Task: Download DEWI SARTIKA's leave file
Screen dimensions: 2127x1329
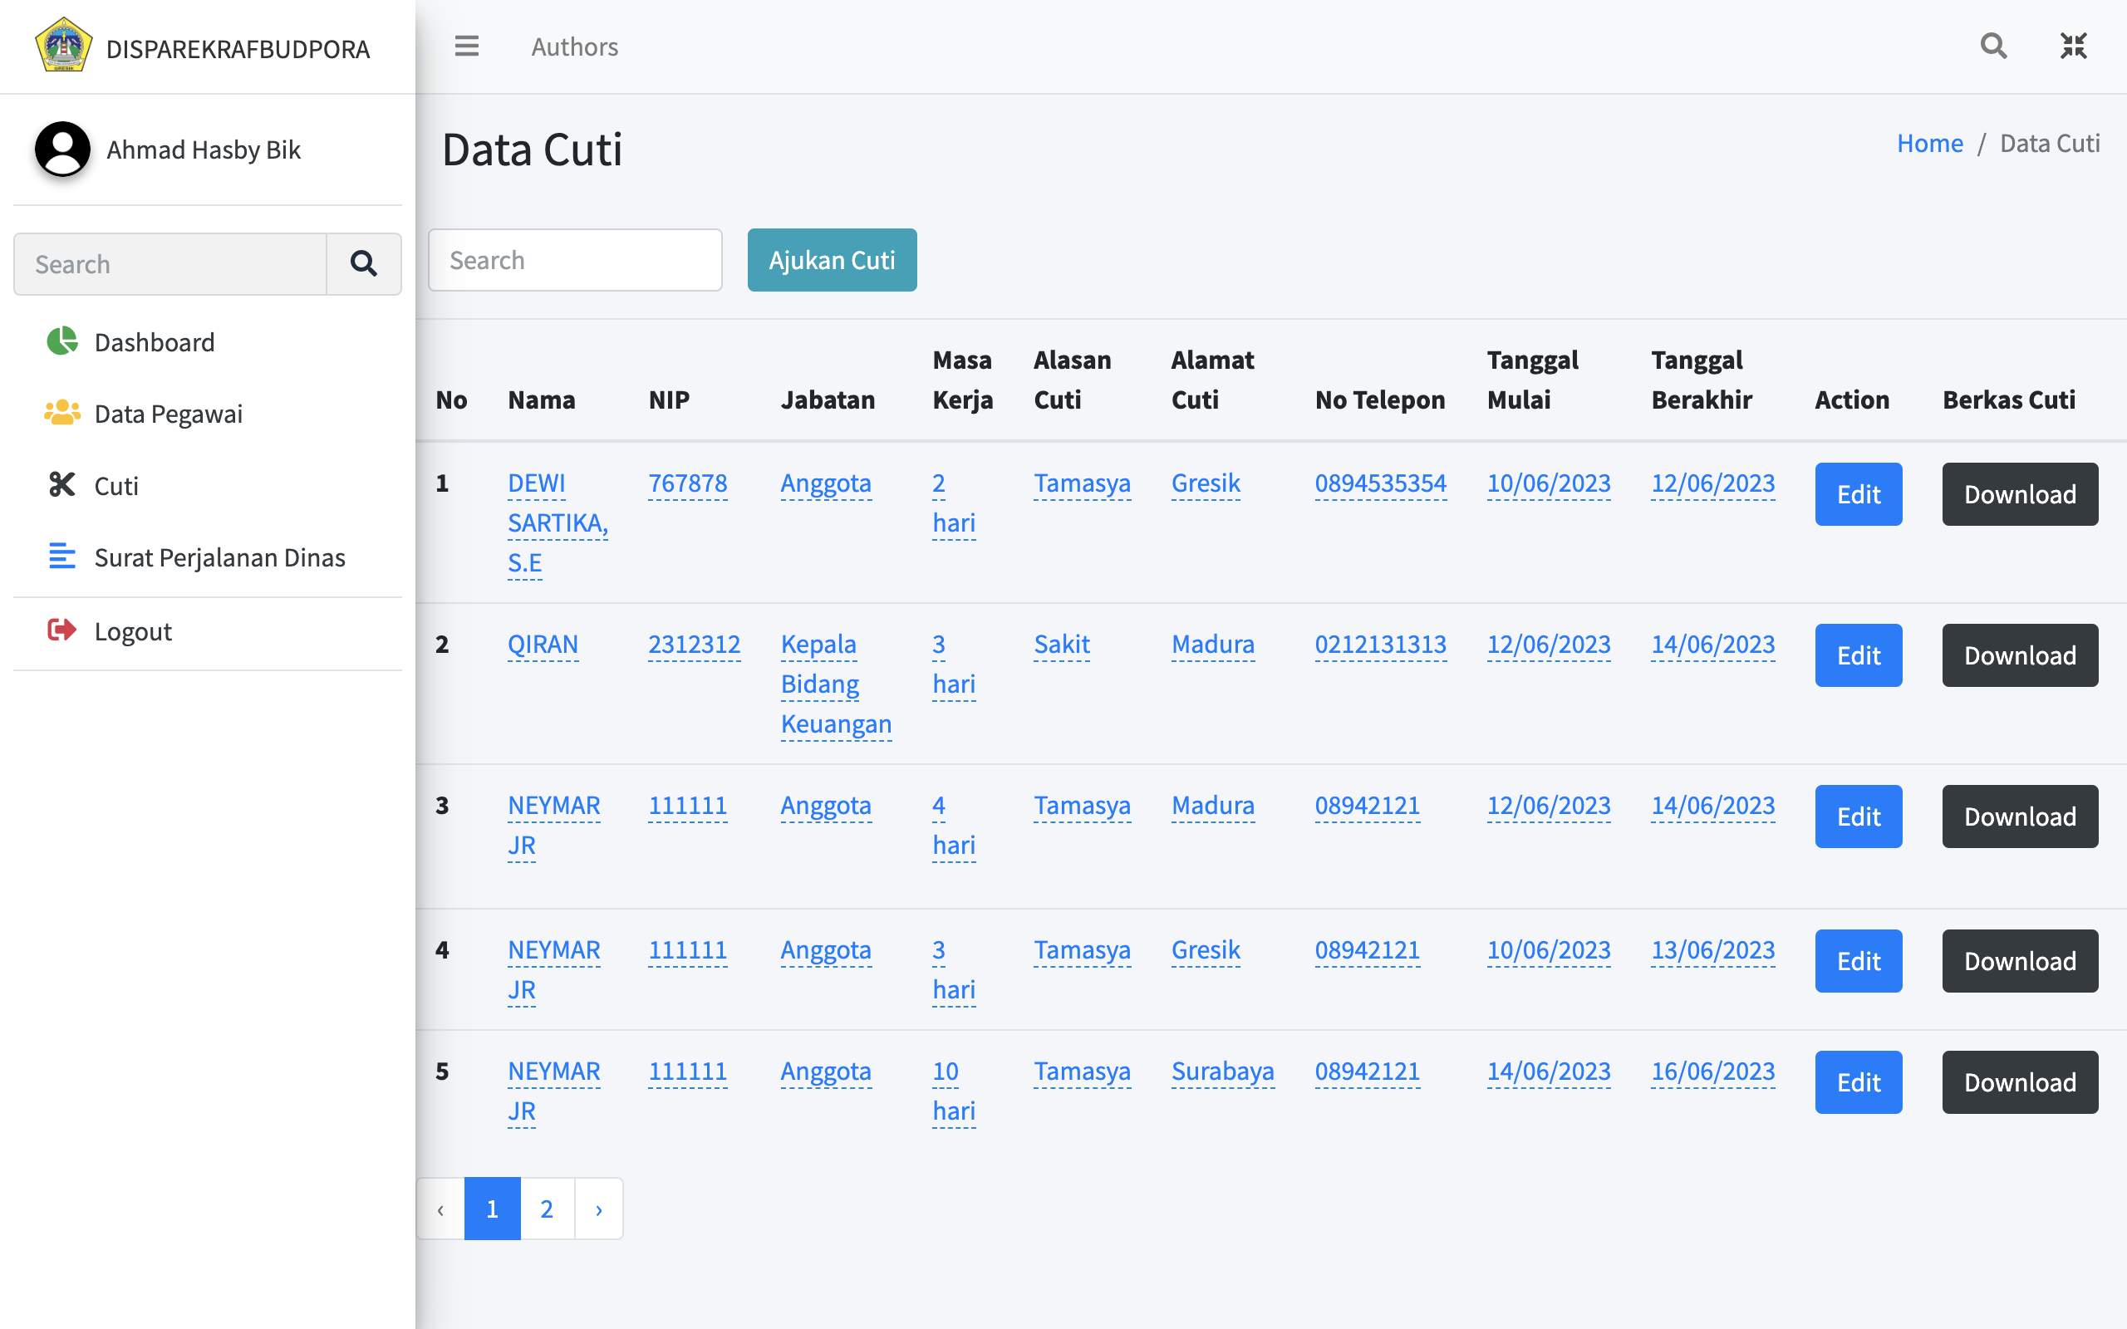Action: coord(2020,494)
